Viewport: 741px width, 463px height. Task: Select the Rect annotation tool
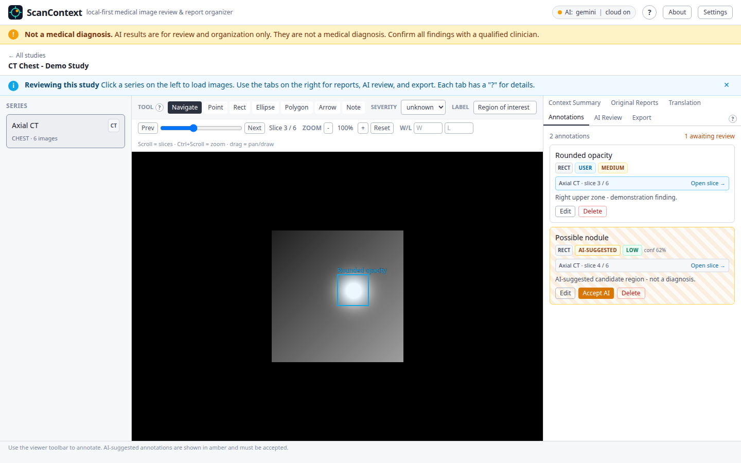[x=240, y=108]
